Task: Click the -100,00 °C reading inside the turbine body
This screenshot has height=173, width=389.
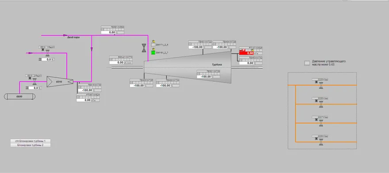Action: [204, 77]
